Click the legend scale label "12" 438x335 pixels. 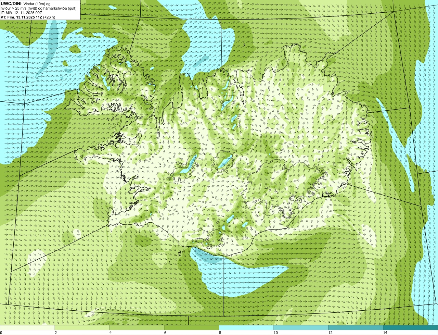[330, 333]
